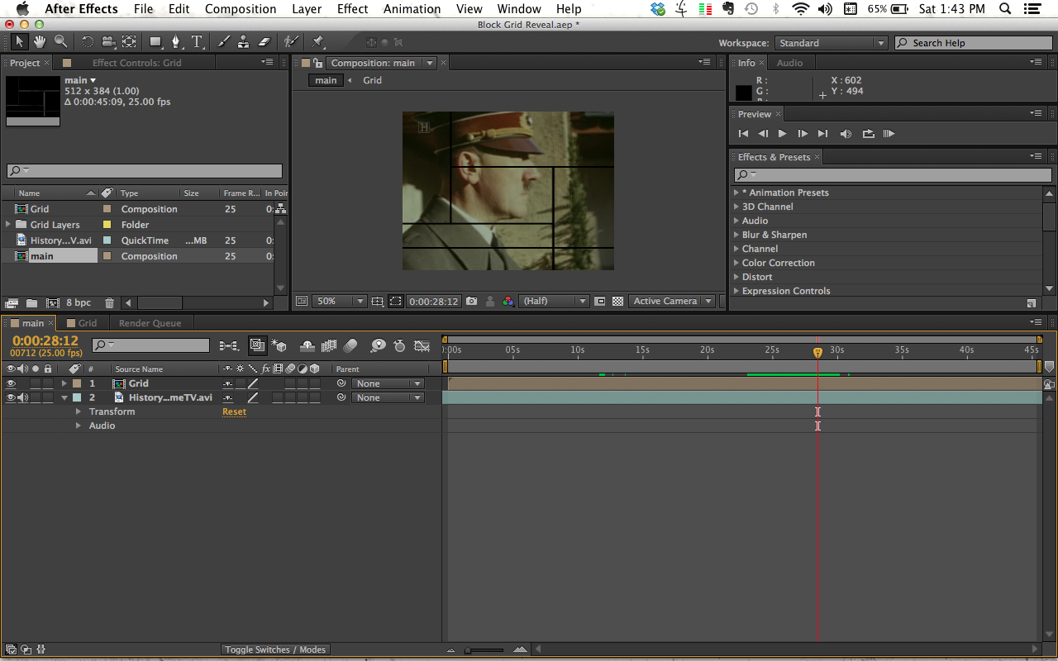Open the Workspace Standard dropdown
The width and height of the screenshot is (1058, 661).
(830, 43)
